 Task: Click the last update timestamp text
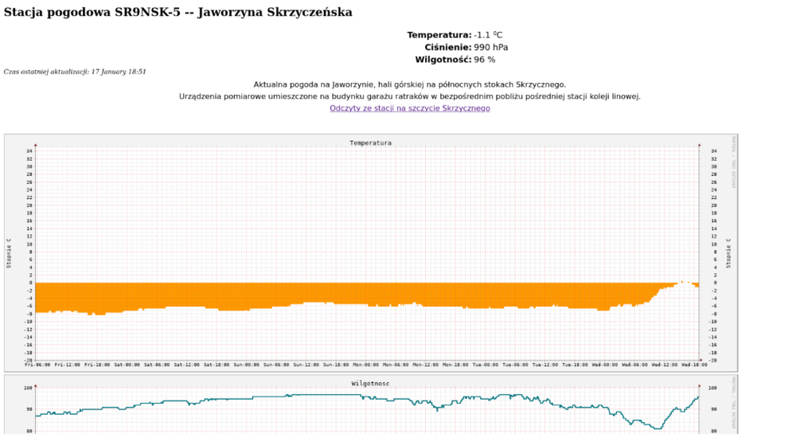coord(75,72)
